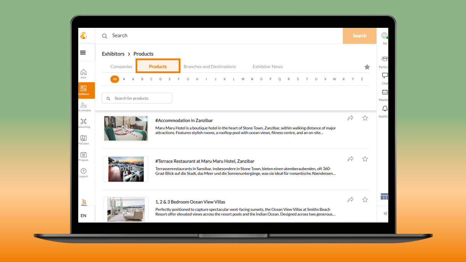The width and height of the screenshot is (466, 262).
Task: Filter products by letter P
Action: click(x=270, y=79)
